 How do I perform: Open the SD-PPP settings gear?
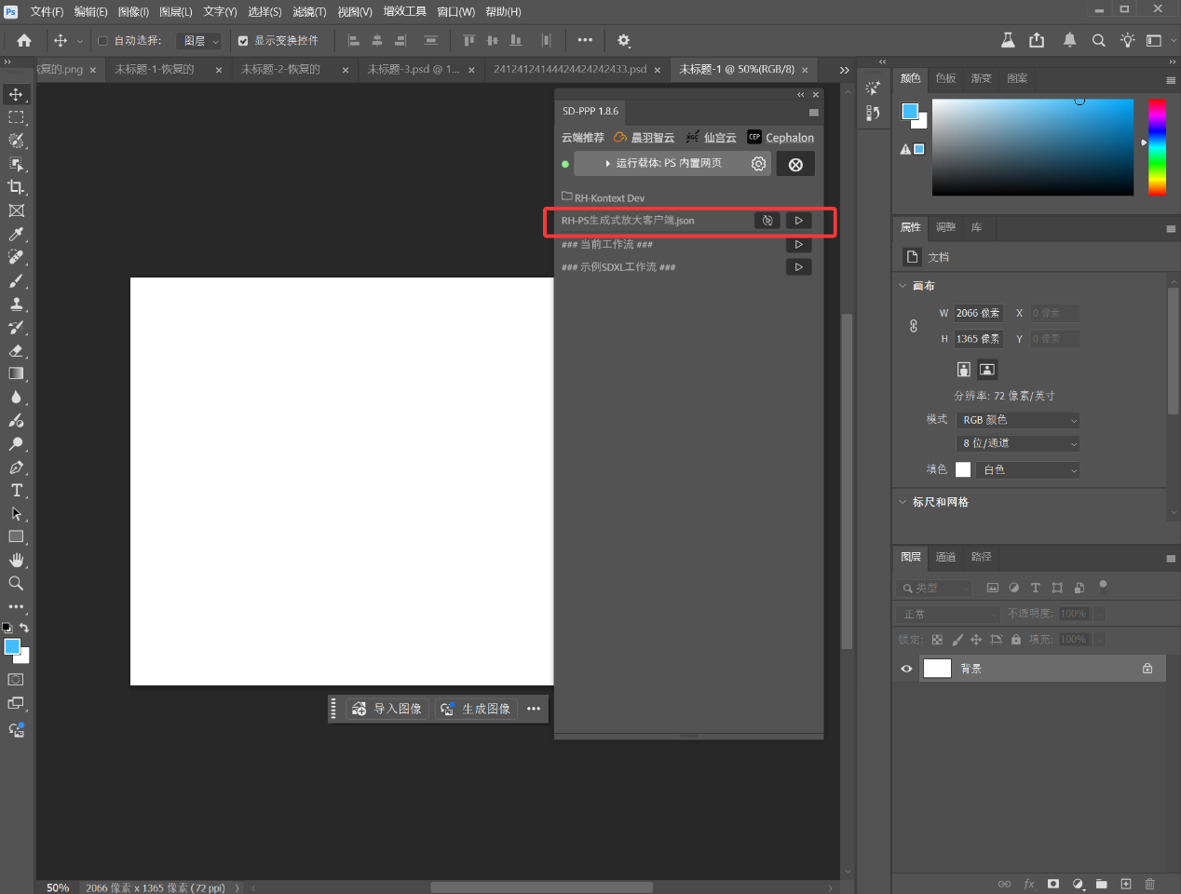click(758, 164)
